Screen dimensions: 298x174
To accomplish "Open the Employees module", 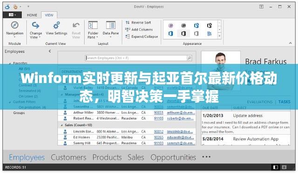I will pyautogui.click(x=27, y=157).
